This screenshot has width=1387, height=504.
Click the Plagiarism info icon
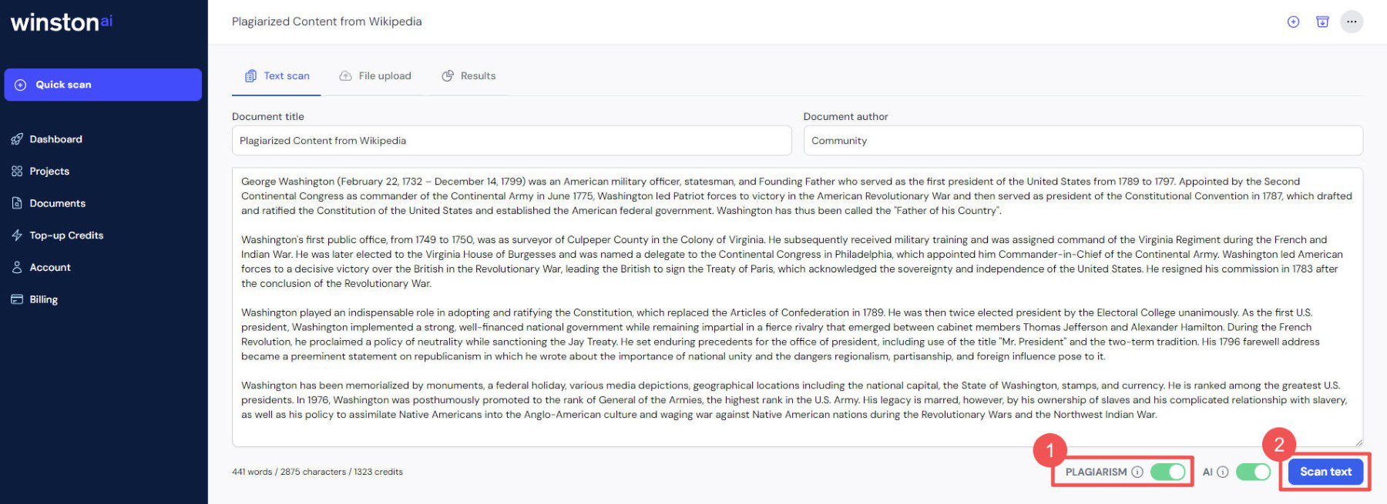pyautogui.click(x=1137, y=472)
